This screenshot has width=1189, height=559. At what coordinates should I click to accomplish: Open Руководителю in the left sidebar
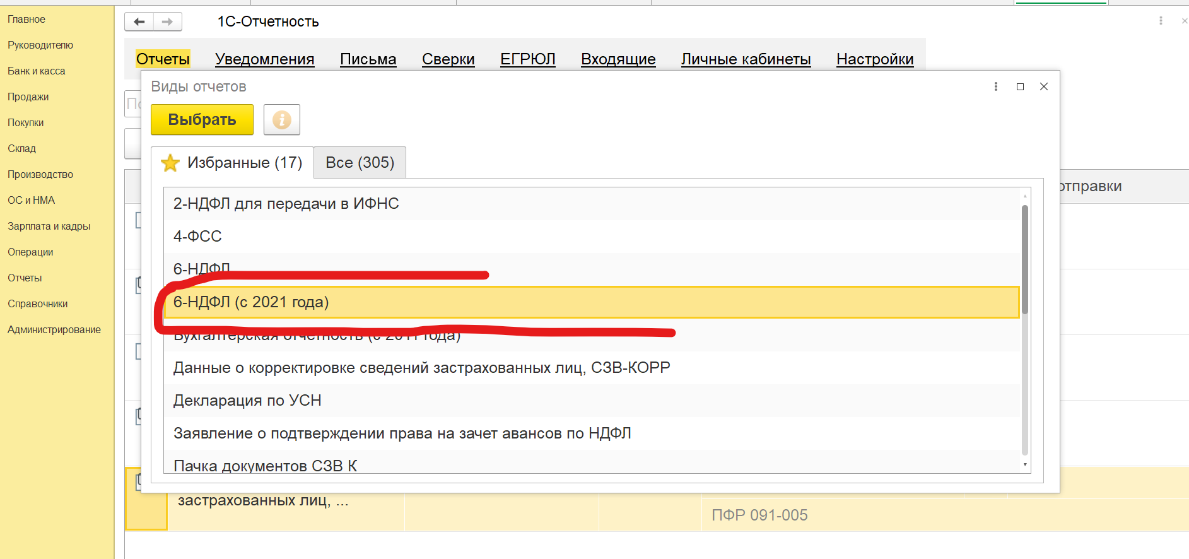point(40,45)
